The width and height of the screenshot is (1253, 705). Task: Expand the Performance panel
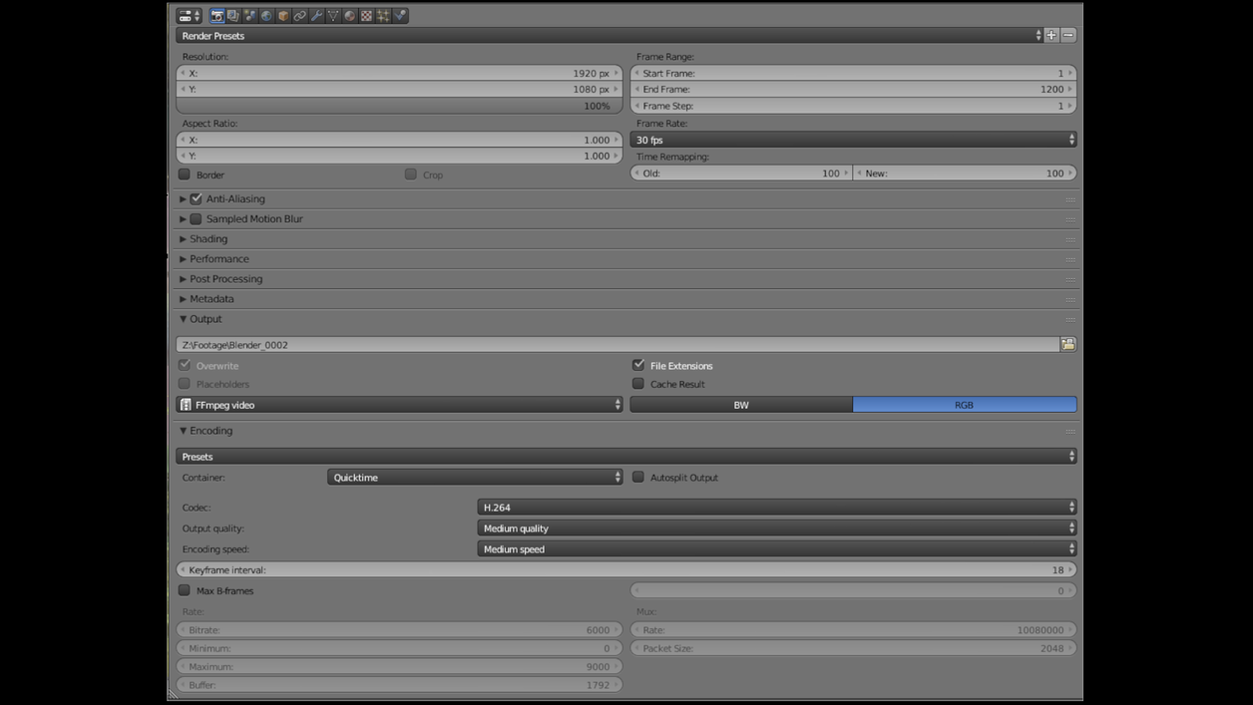click(219, 259)
